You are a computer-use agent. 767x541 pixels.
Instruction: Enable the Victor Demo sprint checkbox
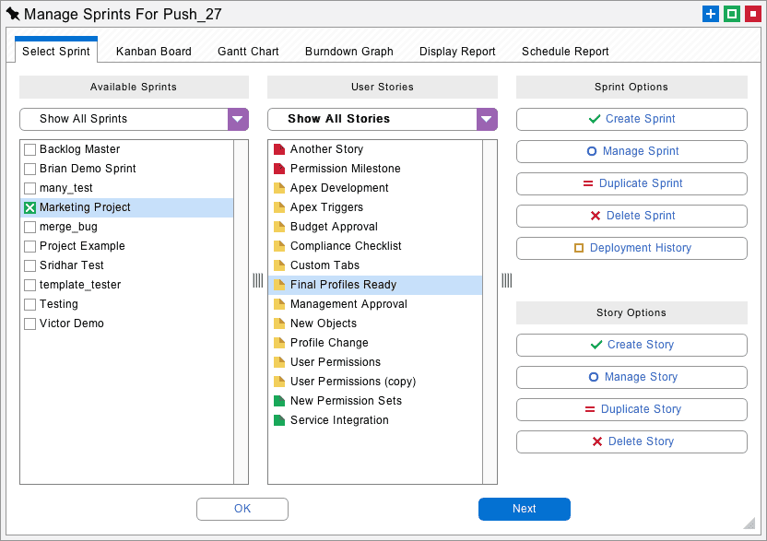click(30, 323)
